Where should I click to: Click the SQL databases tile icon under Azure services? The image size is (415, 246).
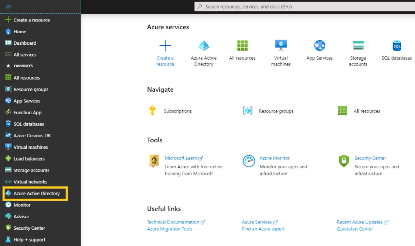[397, 46]
